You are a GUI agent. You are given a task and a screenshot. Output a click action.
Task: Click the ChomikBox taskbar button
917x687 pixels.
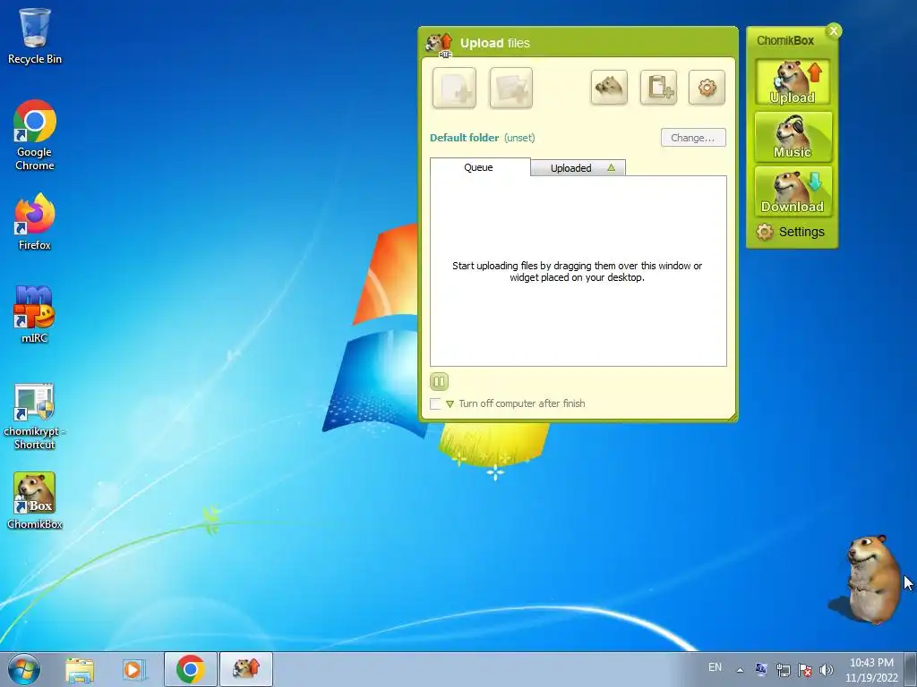click(x=245, y=669)
